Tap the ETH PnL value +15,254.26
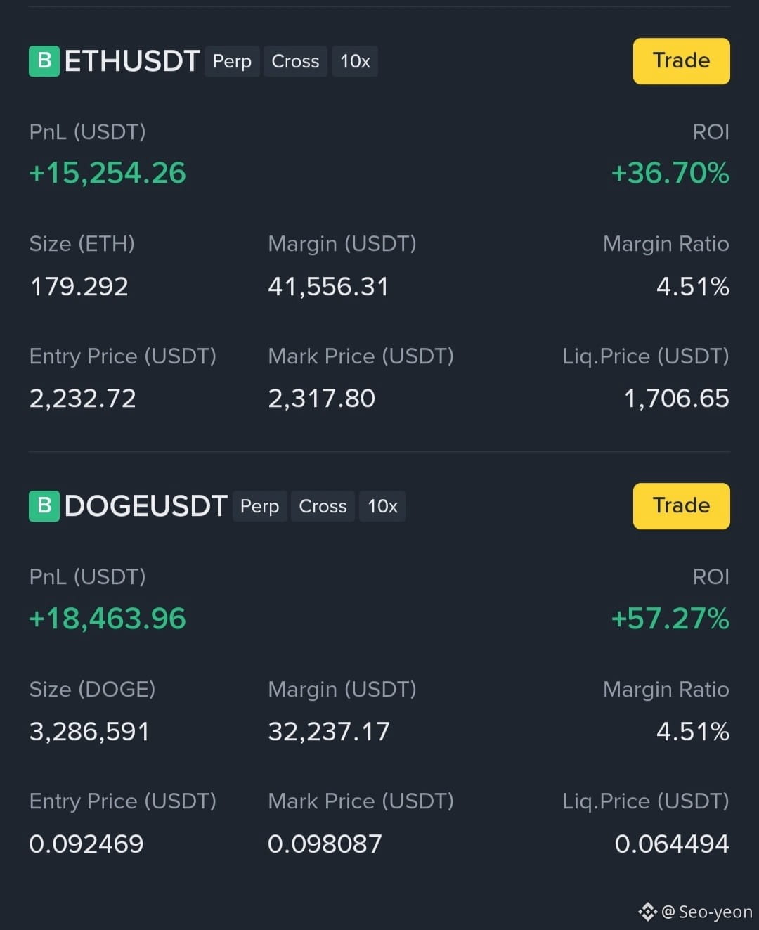759x930 pixels. (108, 173)
